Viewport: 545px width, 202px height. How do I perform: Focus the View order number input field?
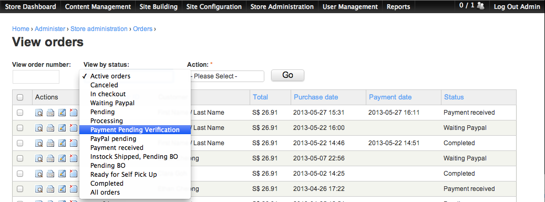[36, 77]
